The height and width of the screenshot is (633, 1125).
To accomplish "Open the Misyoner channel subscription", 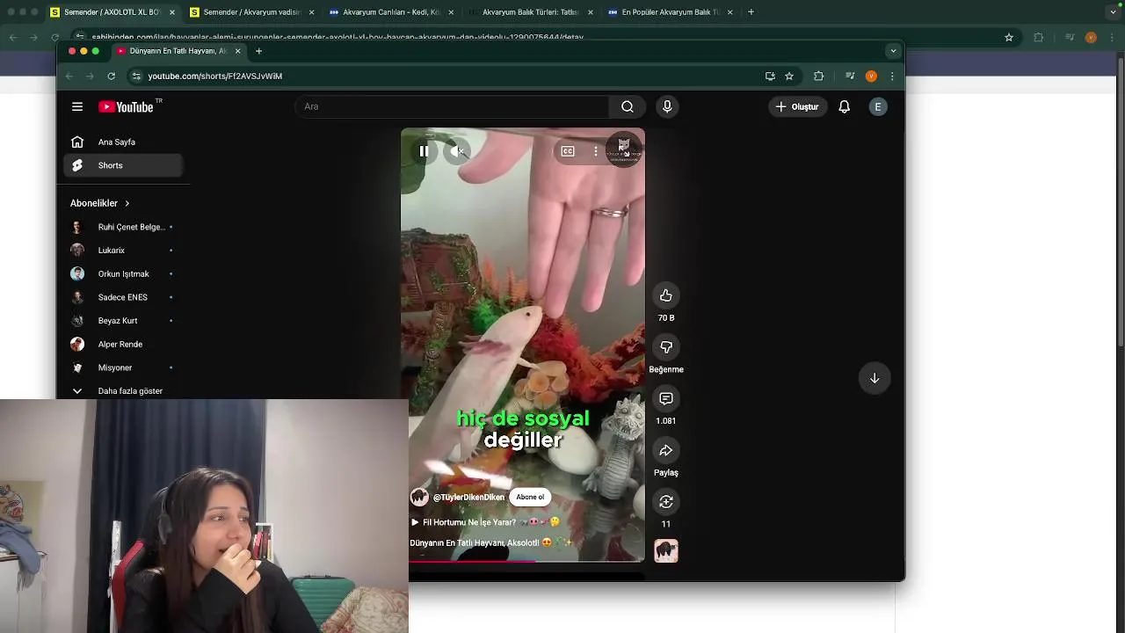I will tap(123, 367).
